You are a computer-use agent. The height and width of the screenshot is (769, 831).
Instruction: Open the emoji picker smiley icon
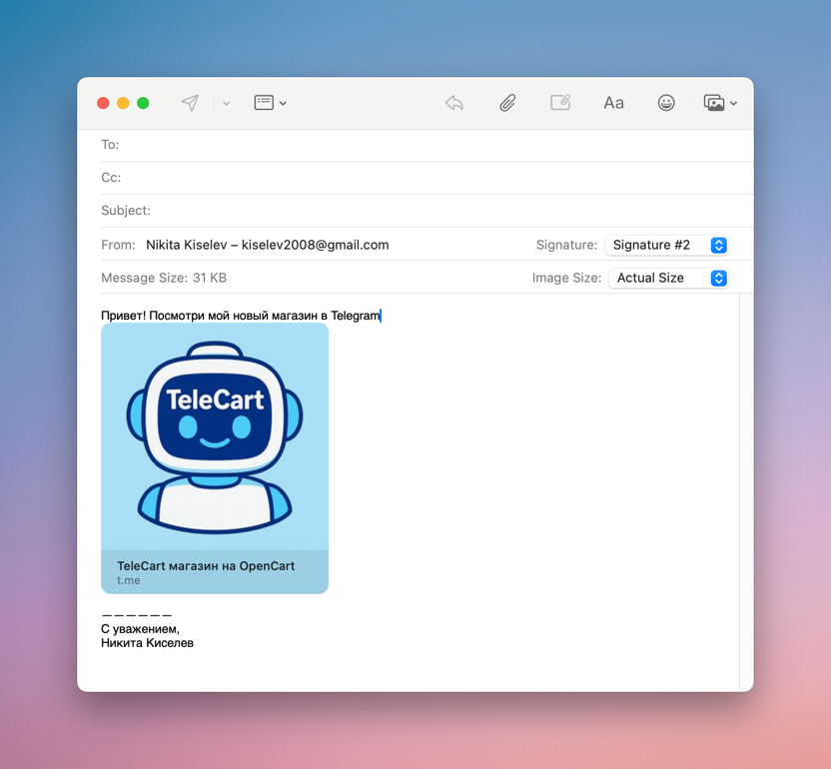tap(666, 103)
